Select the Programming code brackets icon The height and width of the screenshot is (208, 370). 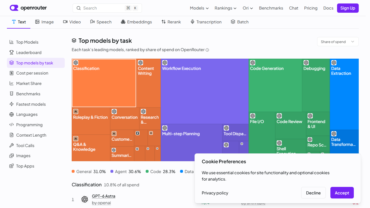(x=12, y=125)
